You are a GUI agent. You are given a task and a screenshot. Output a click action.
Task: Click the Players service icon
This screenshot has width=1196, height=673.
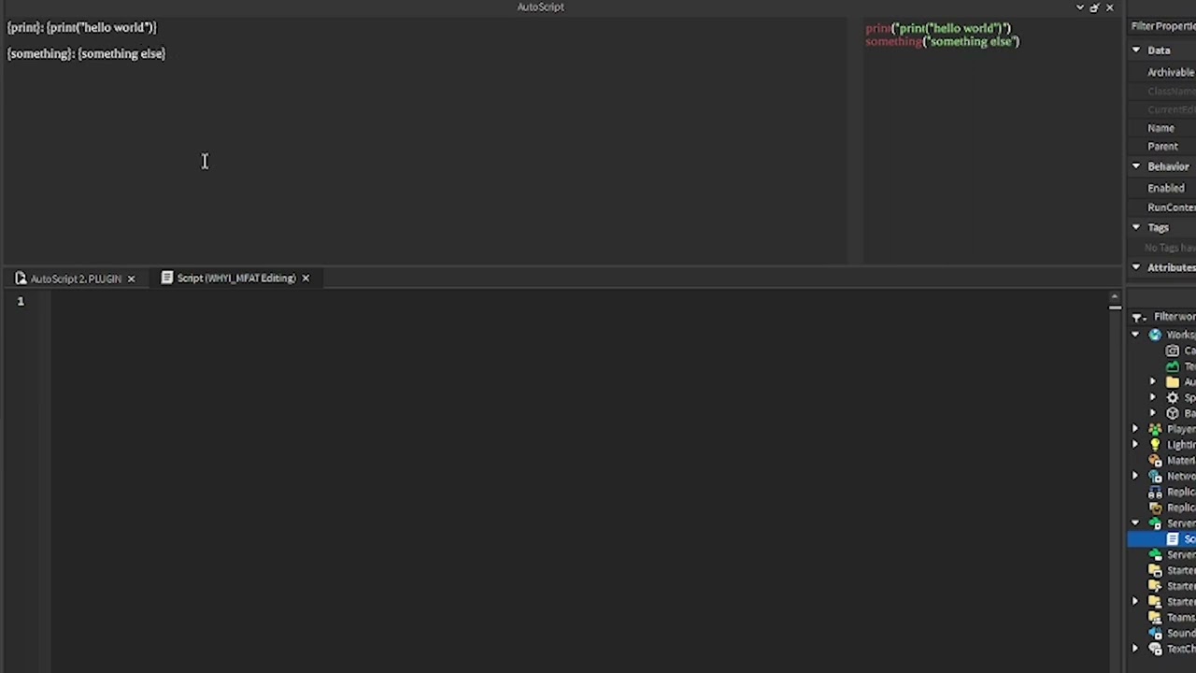[1155, 428]
